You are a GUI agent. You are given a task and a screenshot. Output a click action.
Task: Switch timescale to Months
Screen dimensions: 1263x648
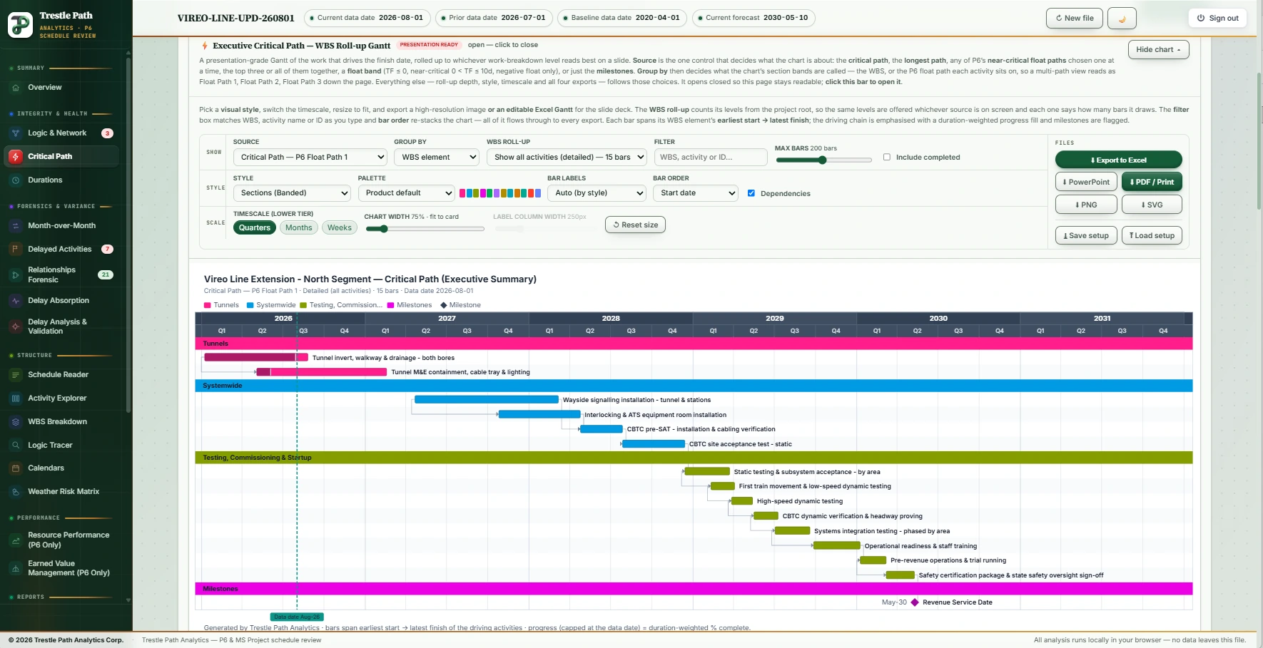[x=299, y=228]
